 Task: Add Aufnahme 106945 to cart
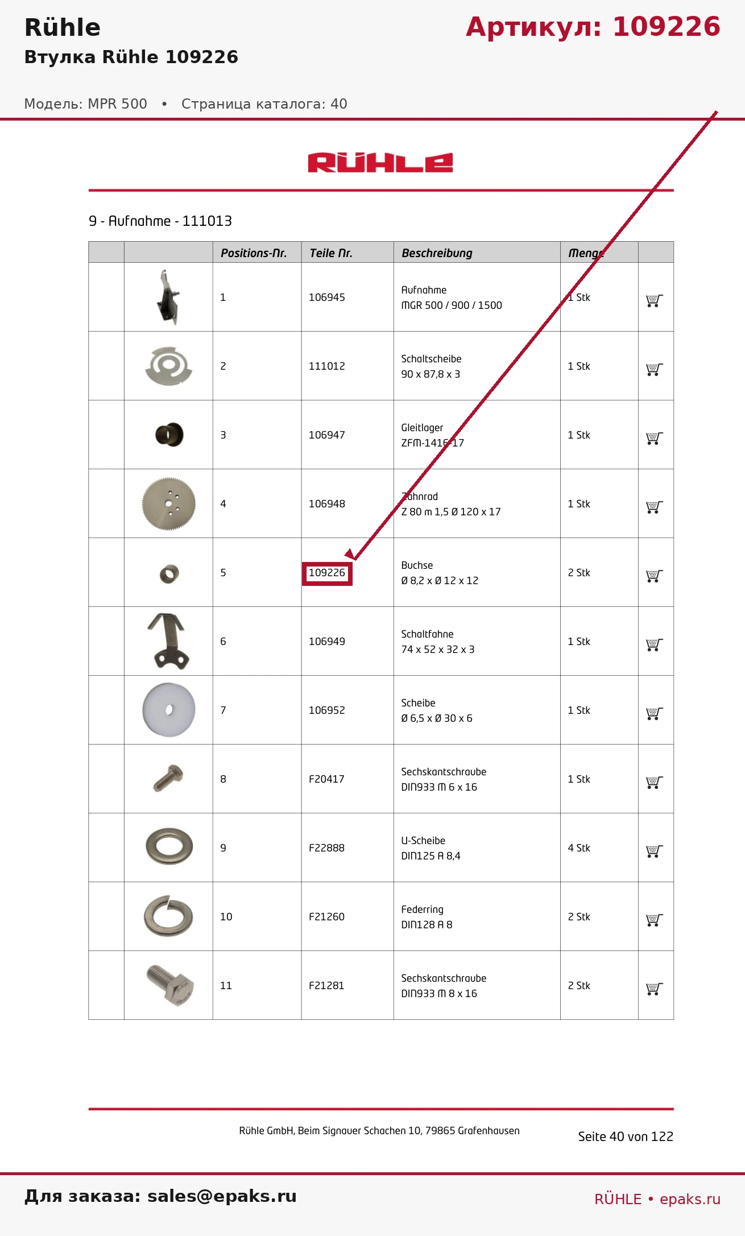[655, 300]
